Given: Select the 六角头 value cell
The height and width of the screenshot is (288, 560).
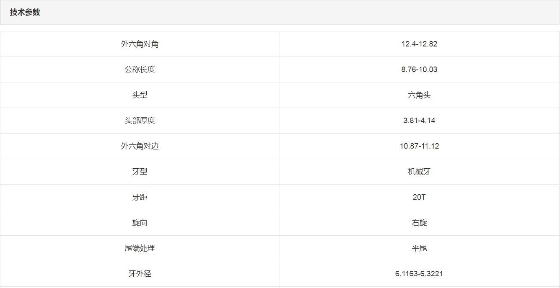Looking at the screenshot, I should point(419,95).
